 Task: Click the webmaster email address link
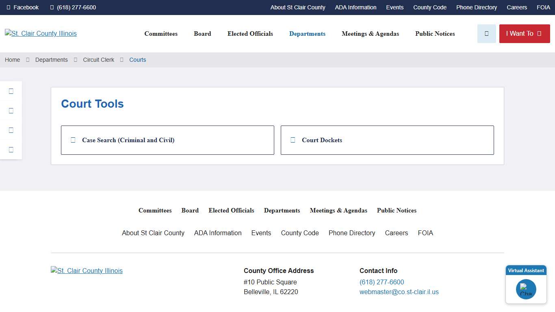click(x=399, y=292)
